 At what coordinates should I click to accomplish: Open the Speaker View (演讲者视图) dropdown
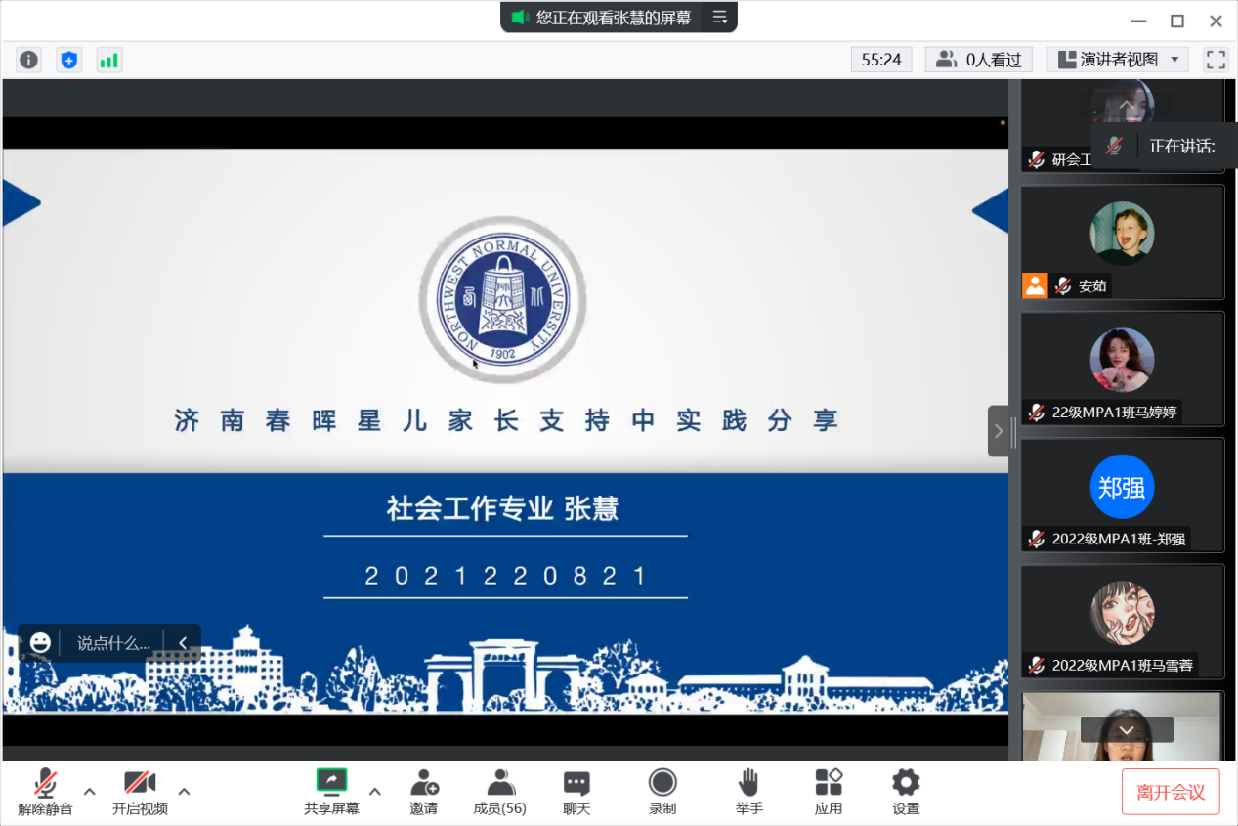tap(1118, 60)
